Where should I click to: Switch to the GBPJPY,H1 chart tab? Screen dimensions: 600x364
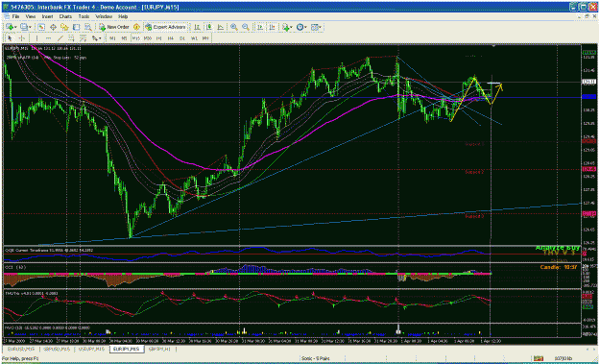[x=158, y=349]
